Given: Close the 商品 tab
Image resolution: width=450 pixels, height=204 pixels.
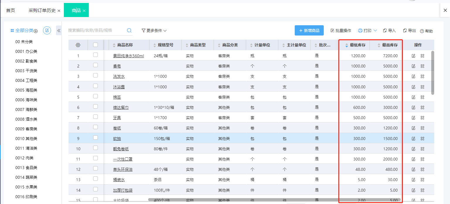Looking at the screenshot, I should [x=84, y=11].
